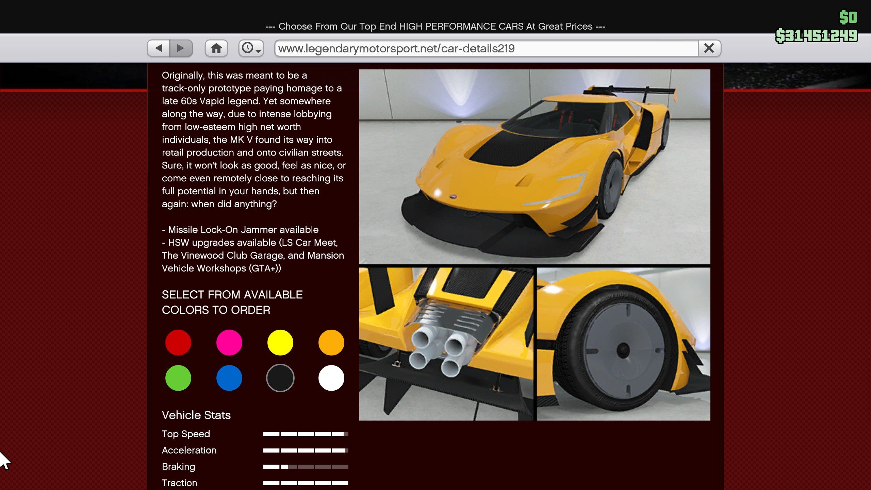The width and height of the screenshot is (871, 490).
Task: Click the Braking stat bar
Action: (306, 467)
